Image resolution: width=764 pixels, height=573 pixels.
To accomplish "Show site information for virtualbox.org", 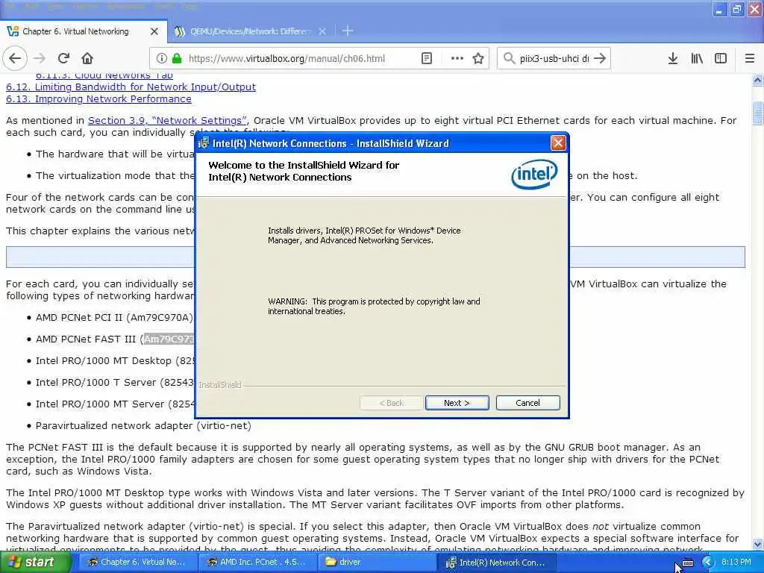I will [161, 58].
